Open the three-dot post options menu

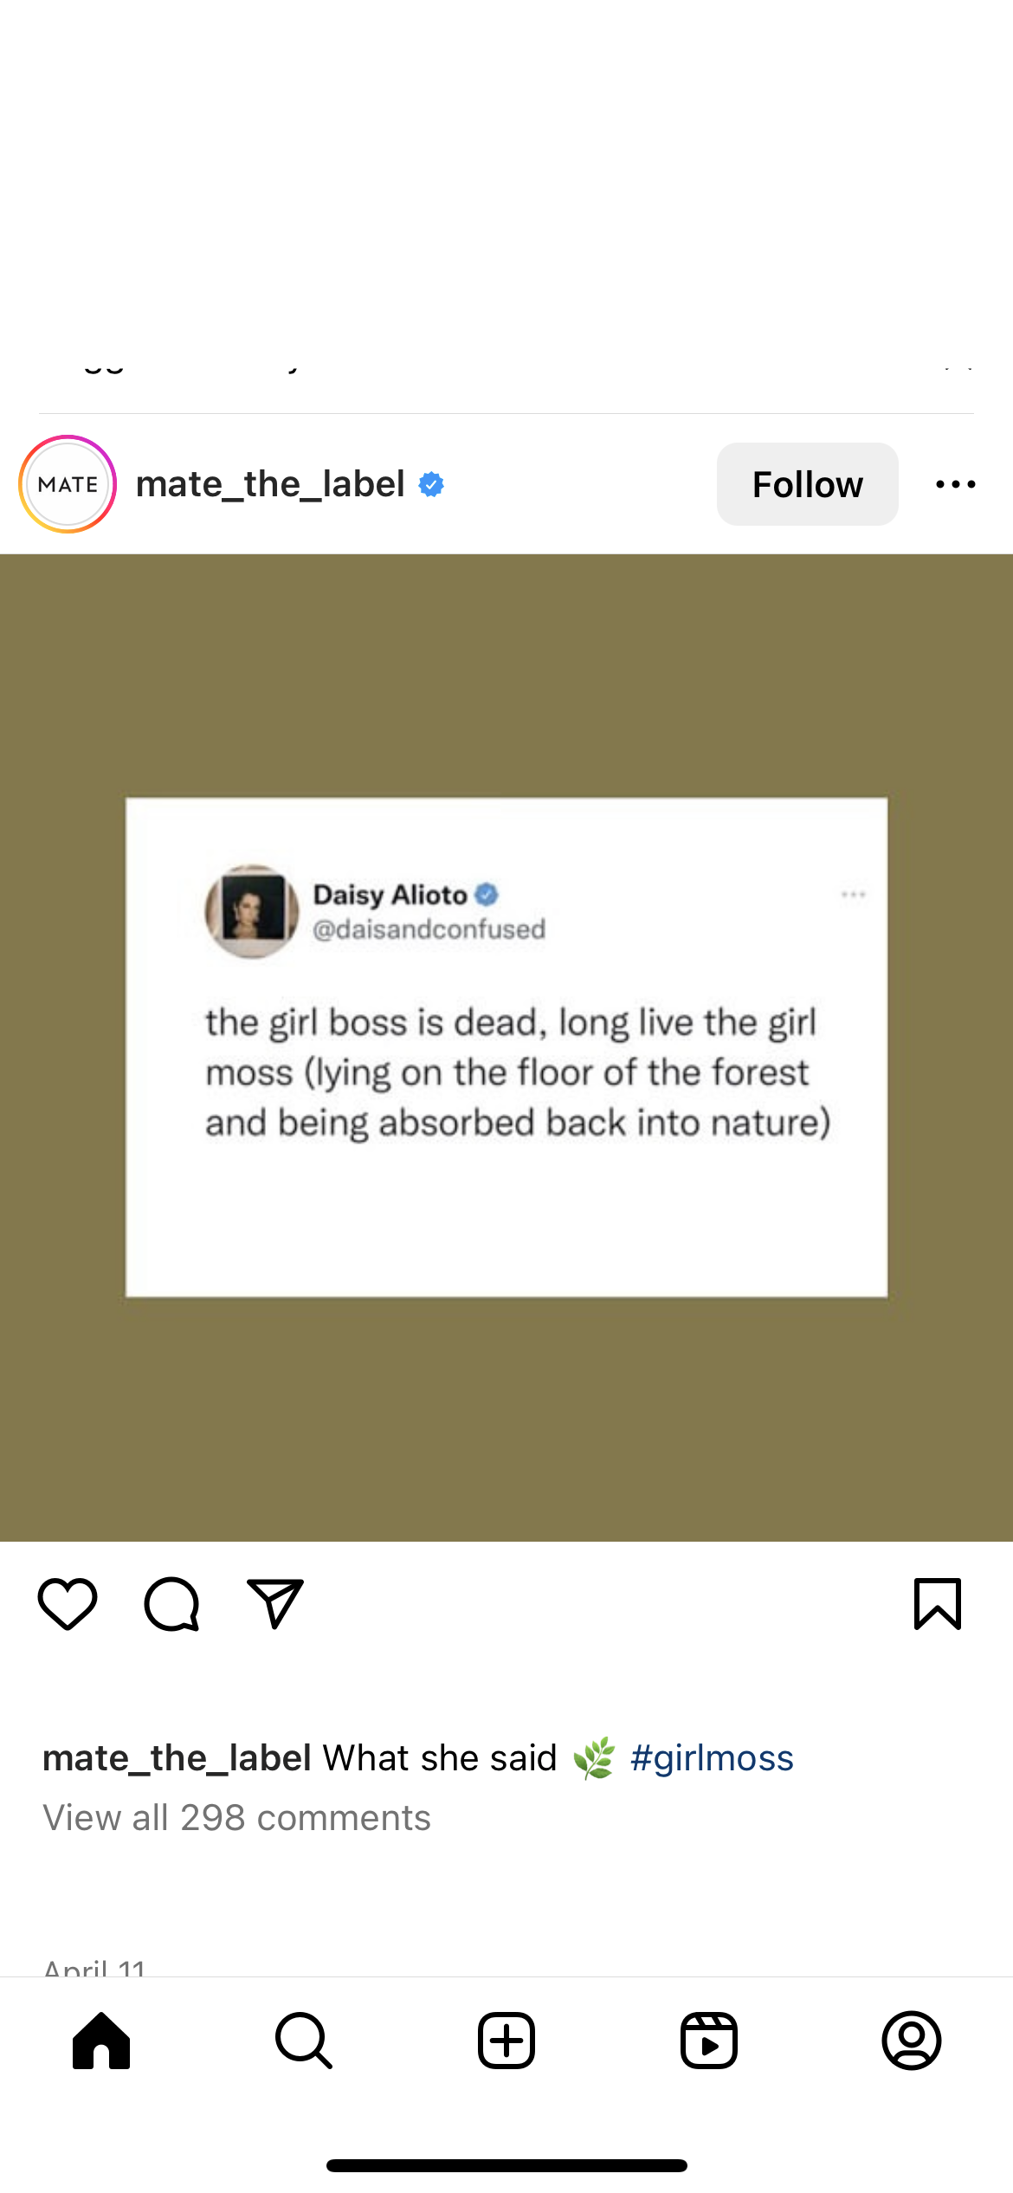pyautogui.click(x=956, y=484)
